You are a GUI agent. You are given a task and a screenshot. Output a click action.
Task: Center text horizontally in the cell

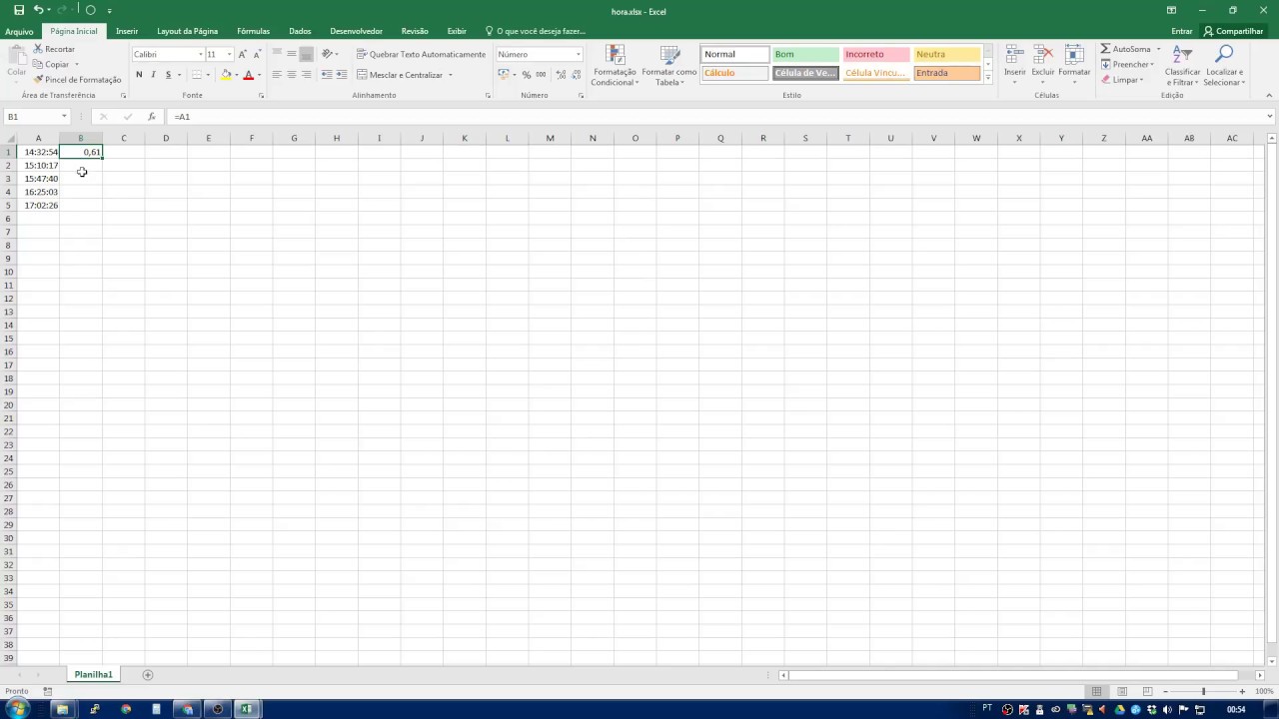click(292, 75)
